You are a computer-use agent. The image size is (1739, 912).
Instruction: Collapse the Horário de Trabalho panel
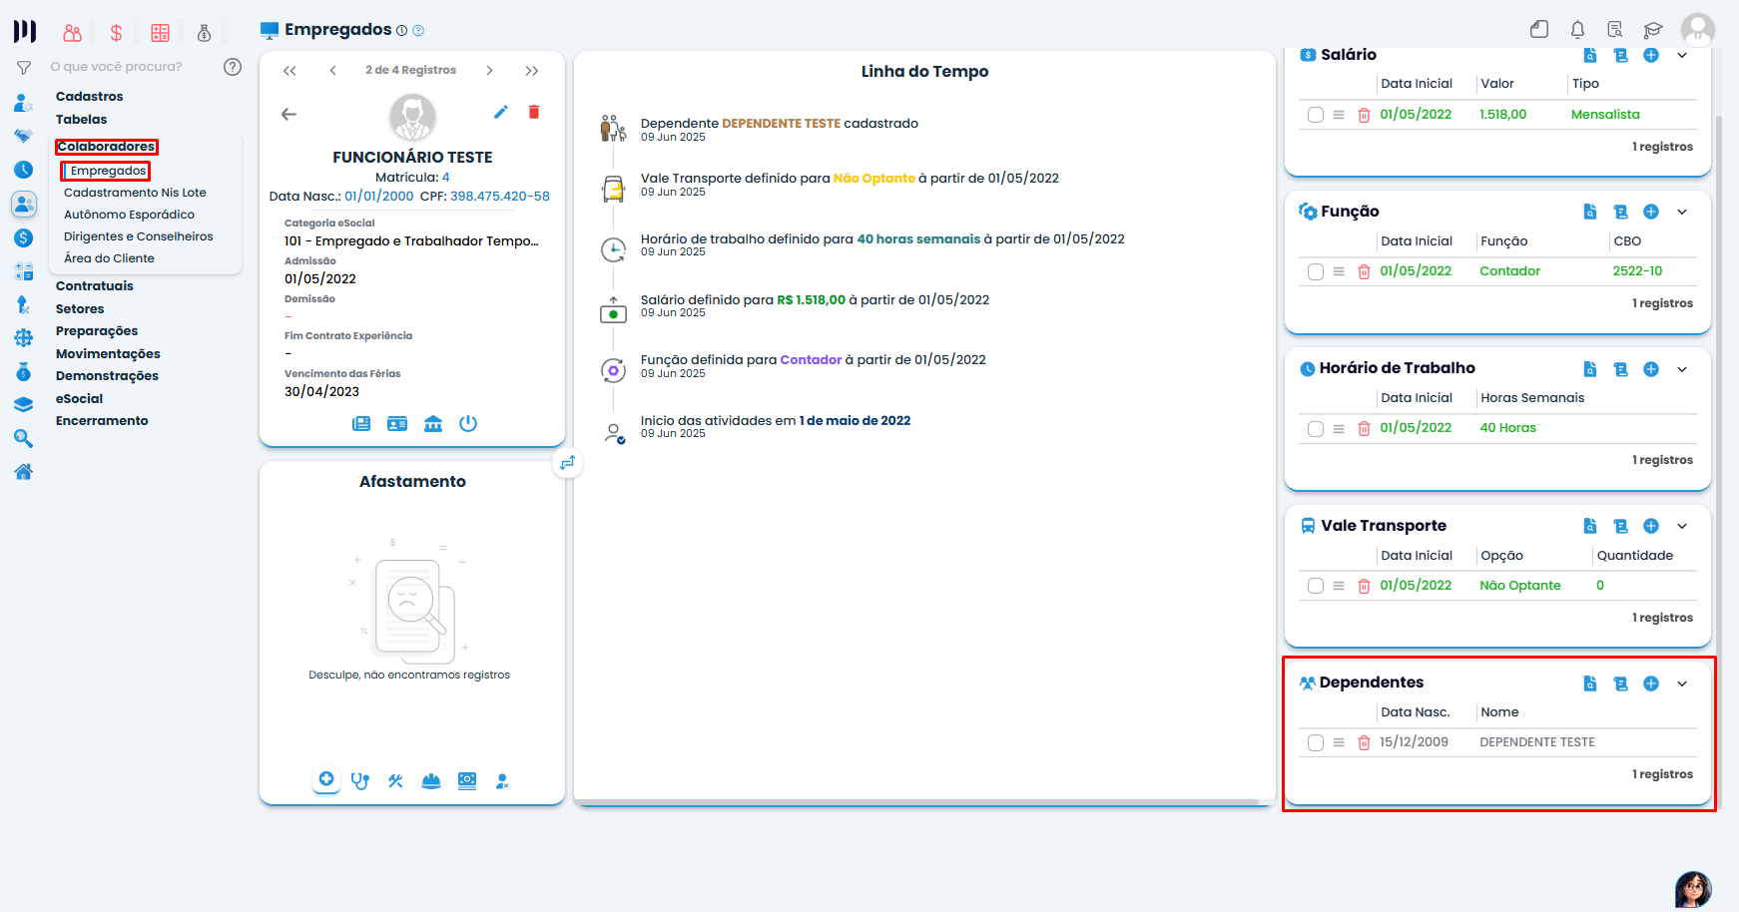pos(1682,369)
